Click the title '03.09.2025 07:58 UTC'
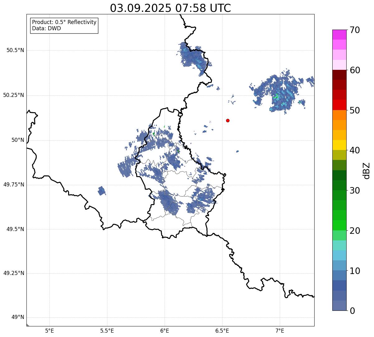This screenshot has width=374, height=337. 171,8
